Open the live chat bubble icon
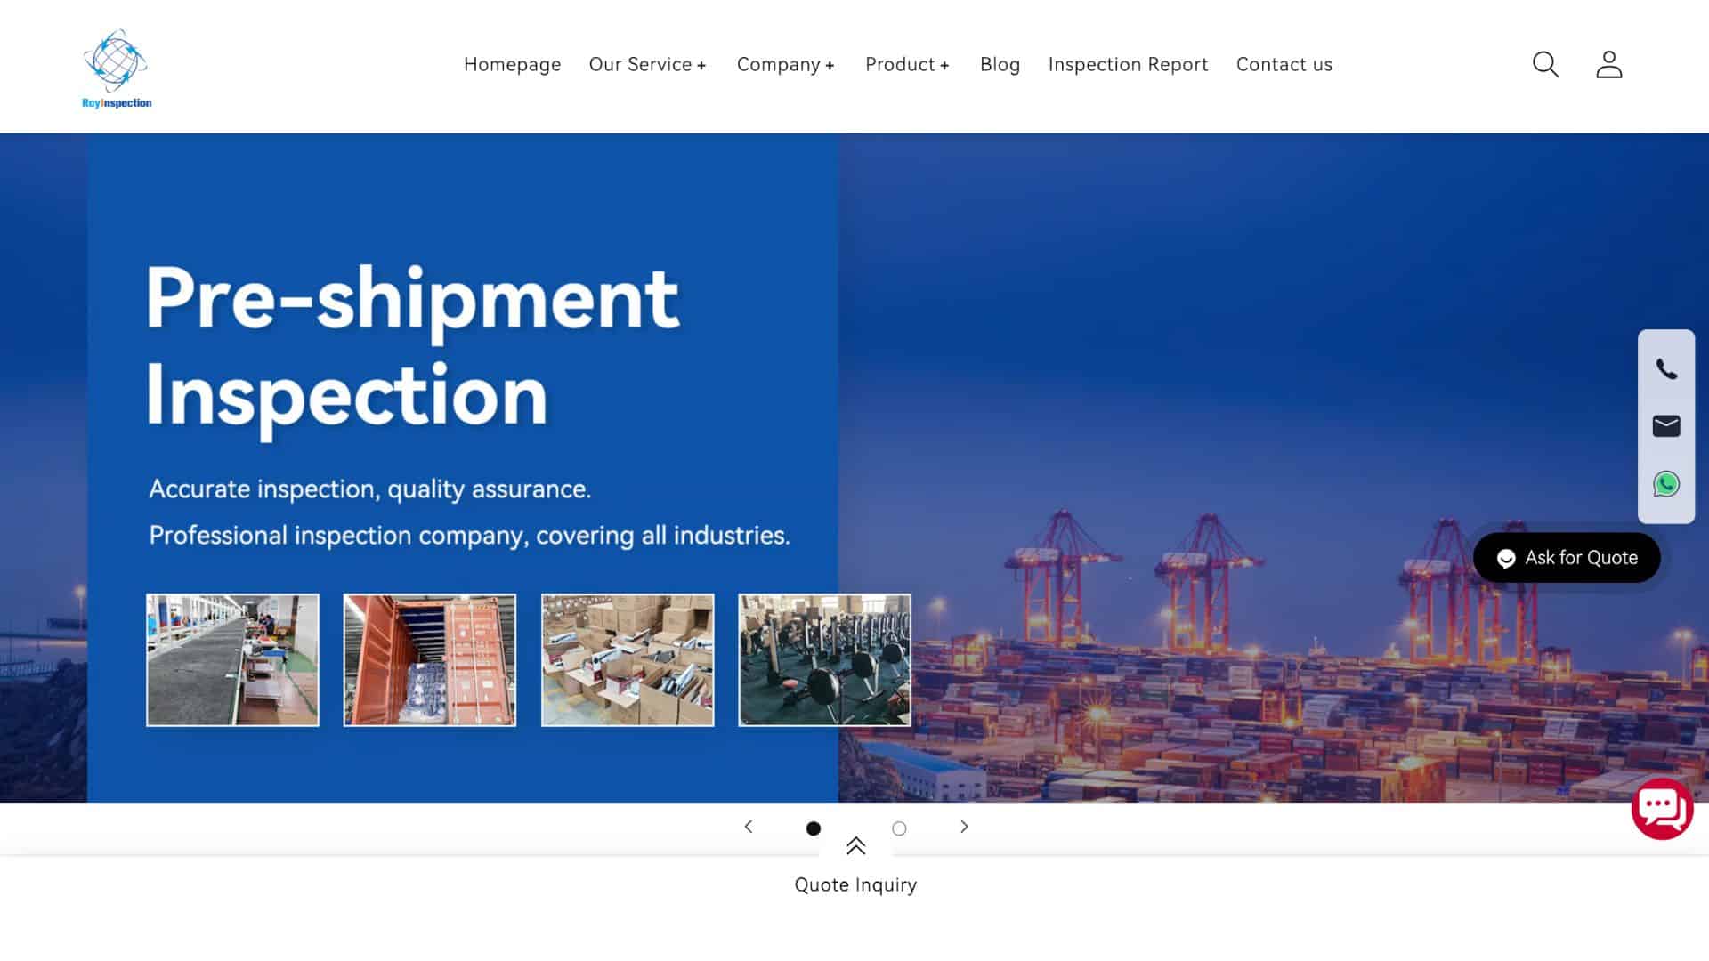Screen dimensions: 1709x961 (1664, 808)
